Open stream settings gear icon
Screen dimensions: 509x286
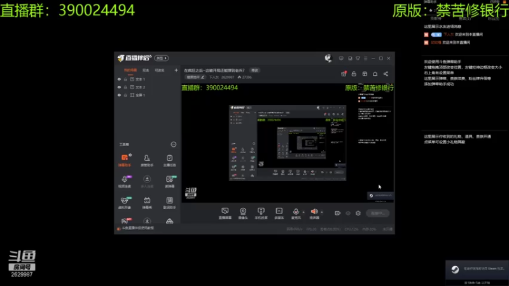[x=358, y=213]
